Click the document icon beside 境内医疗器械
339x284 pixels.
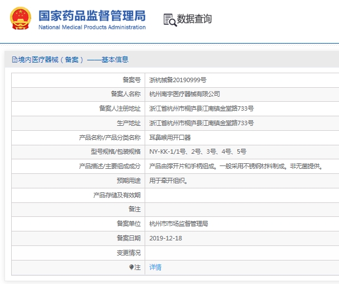tap(15, 59)
